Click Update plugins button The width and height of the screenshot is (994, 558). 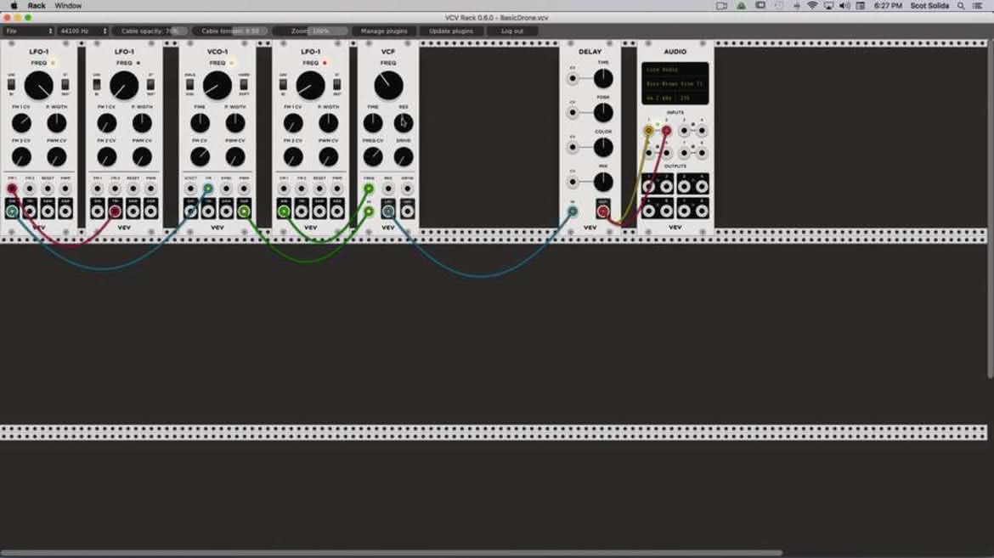(x=451, y=31)
